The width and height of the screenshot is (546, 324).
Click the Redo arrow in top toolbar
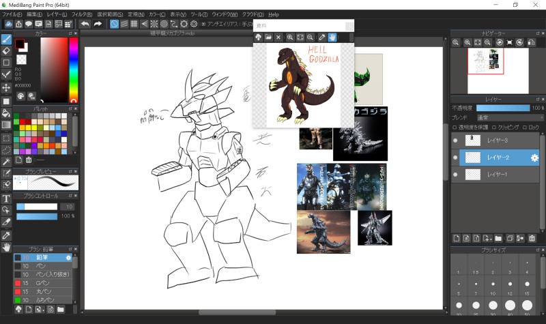[98, 24]
